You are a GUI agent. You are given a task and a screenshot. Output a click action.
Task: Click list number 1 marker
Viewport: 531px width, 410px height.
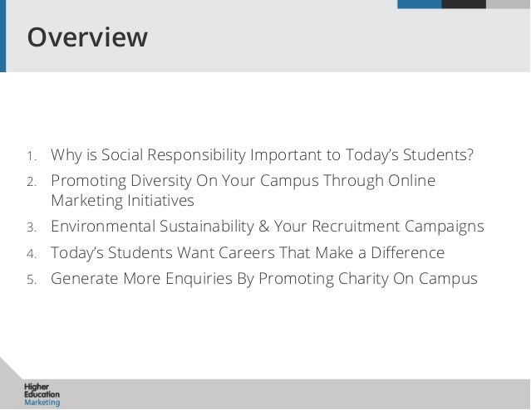(30, 158)
